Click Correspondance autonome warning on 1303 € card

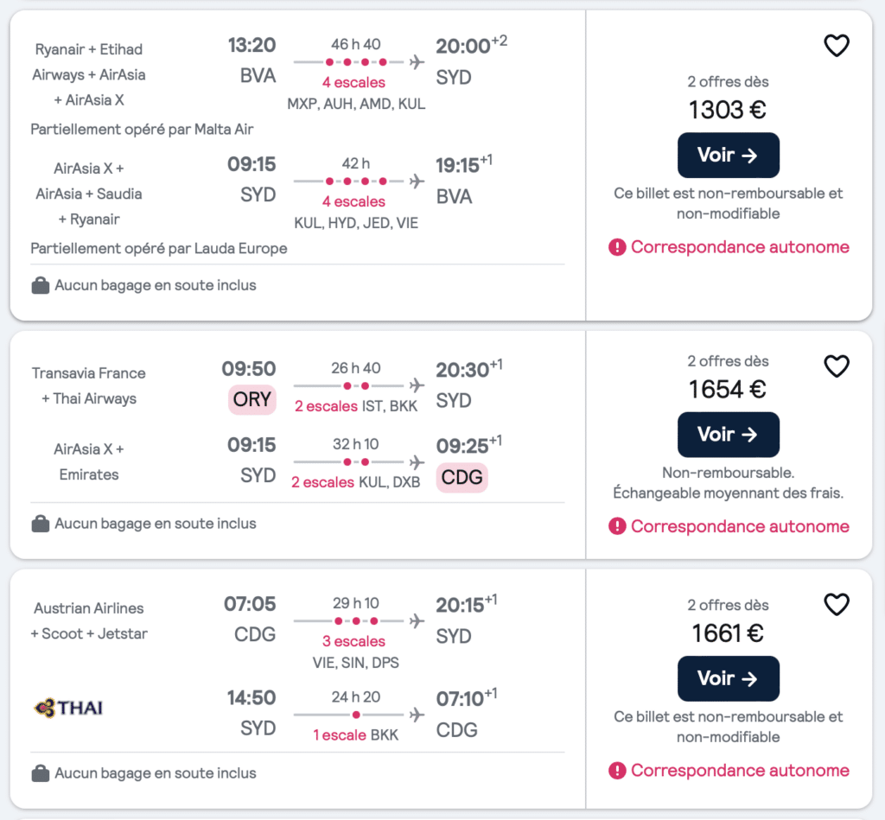click(x=729, y=247)
